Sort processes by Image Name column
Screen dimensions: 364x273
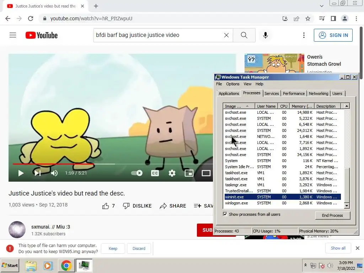click(x=239, y=106)
